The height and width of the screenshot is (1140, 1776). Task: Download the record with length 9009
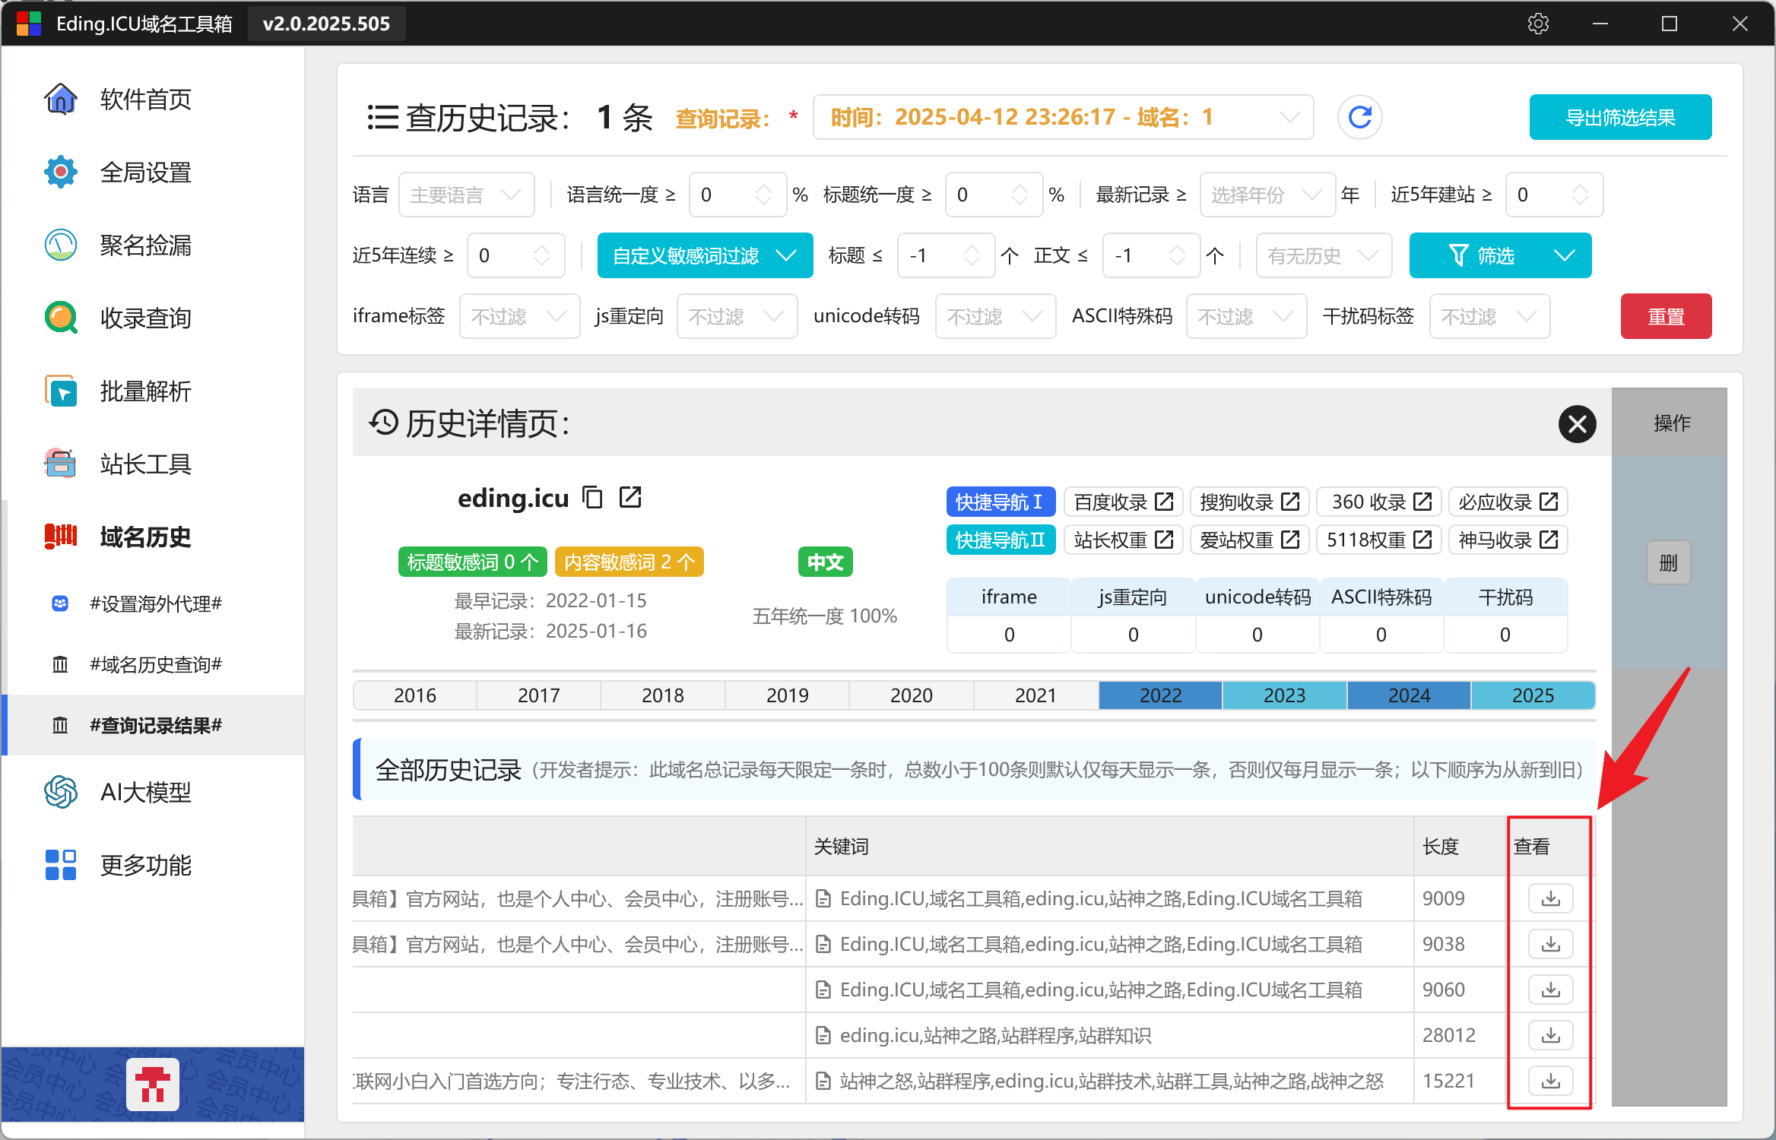pos(1550,898)
